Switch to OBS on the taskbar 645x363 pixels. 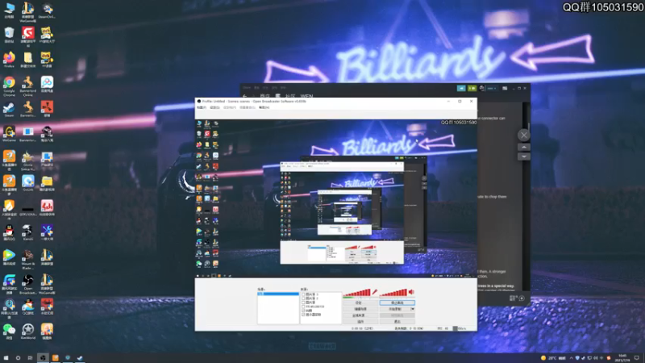(x=43, y=357)
